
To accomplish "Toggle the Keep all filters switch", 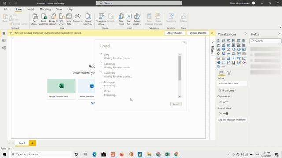I will click(226, 113).
